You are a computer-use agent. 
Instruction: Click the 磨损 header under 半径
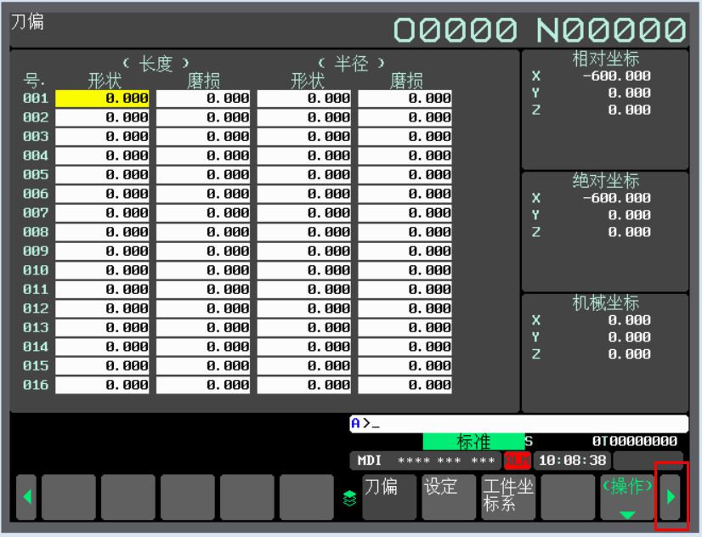point(406,81)
